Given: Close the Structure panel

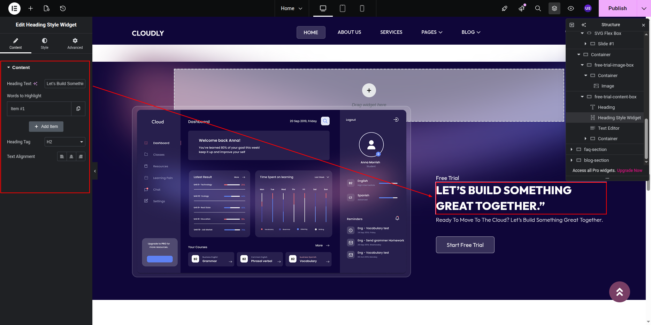Looking at the screenshot, I should 643,25.
